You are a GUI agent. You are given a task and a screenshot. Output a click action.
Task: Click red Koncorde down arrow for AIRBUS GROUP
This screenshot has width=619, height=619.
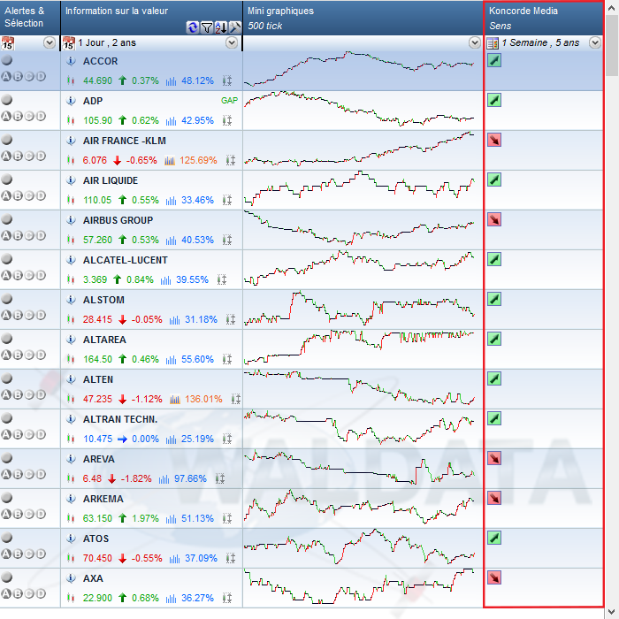[494, 219]
